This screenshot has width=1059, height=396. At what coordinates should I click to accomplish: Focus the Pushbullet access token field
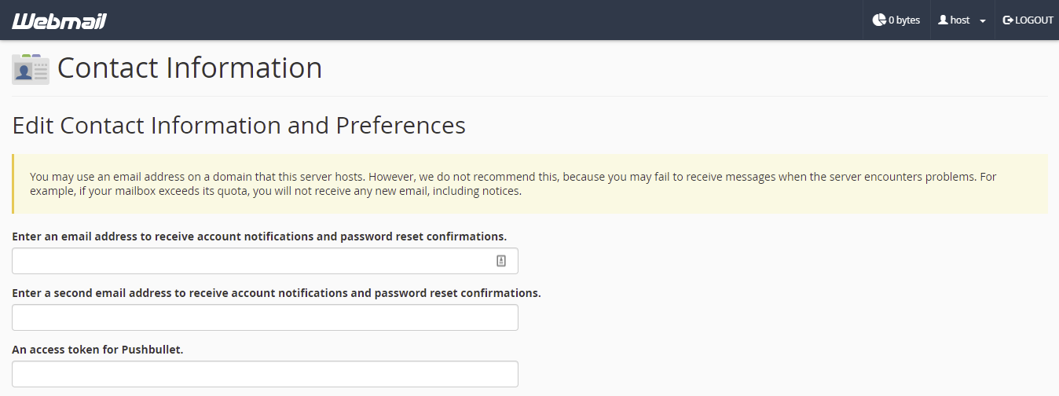pos(265,374)
